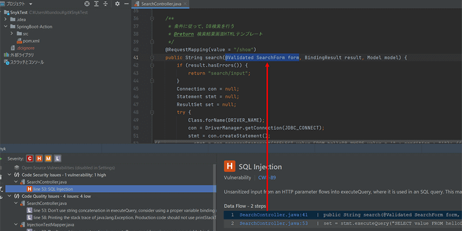Click the 外部ライブラリ library icon
Image resolution: width=462 pixels, height=231 pixels.
click(6, 55)
